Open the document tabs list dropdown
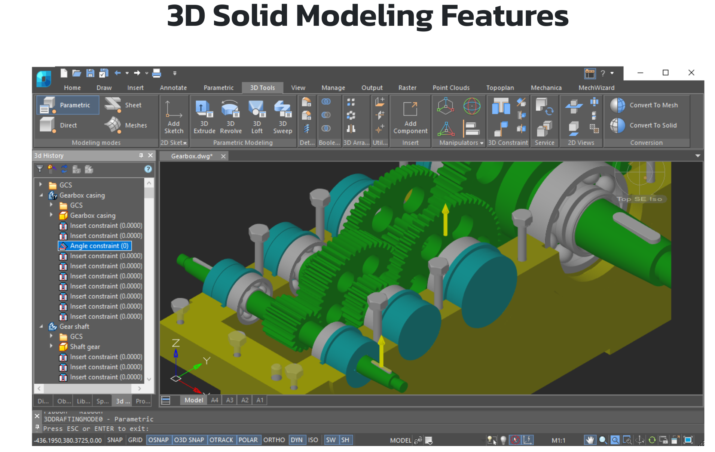This screenshot has width=715, height=452. [x=698, y=156]
